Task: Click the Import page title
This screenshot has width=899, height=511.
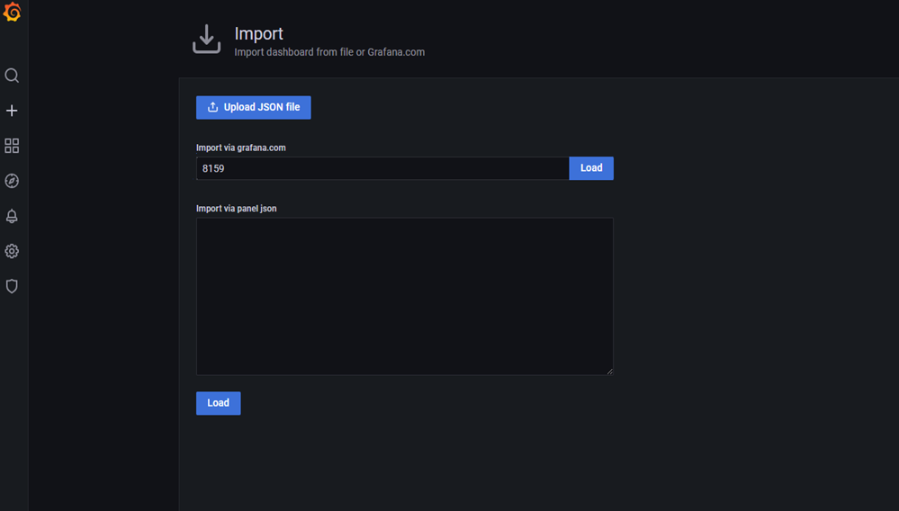Action: (x=258, y=34)
